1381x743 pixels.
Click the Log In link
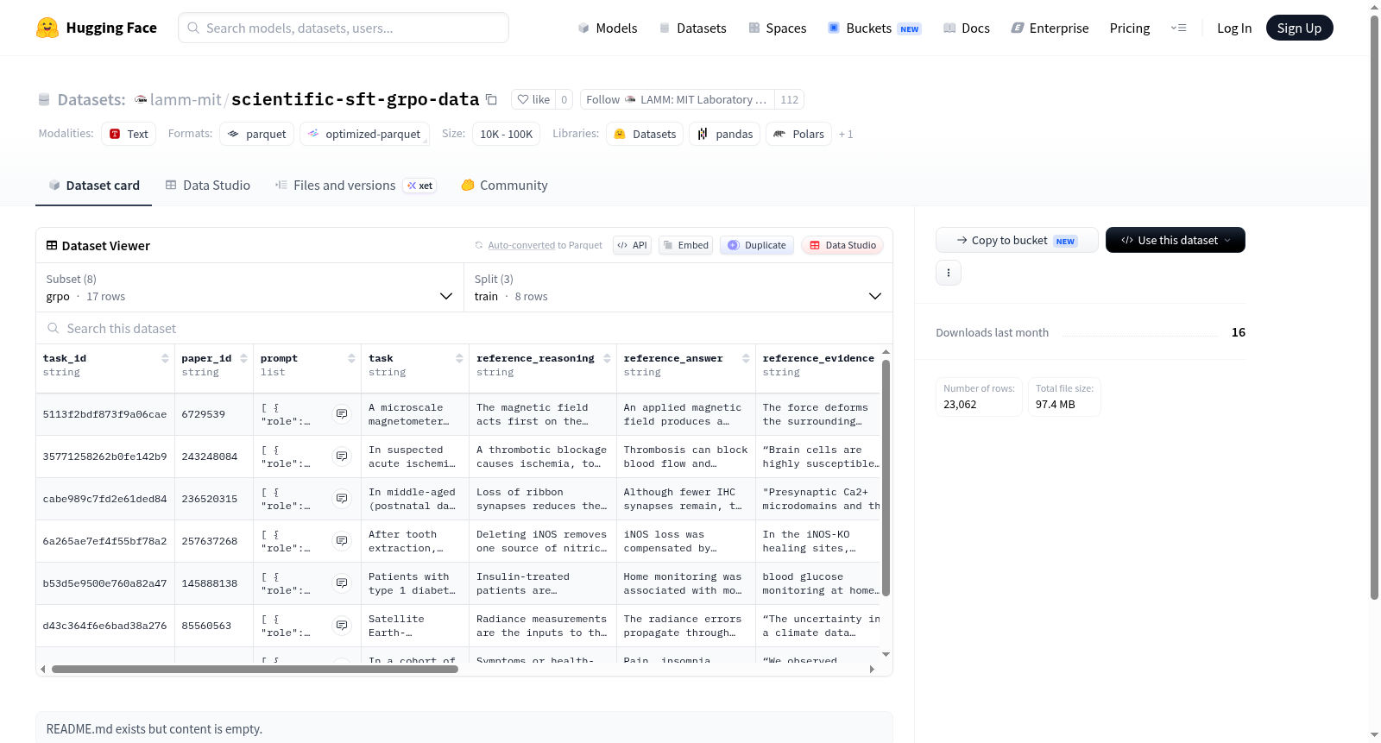1234,28
